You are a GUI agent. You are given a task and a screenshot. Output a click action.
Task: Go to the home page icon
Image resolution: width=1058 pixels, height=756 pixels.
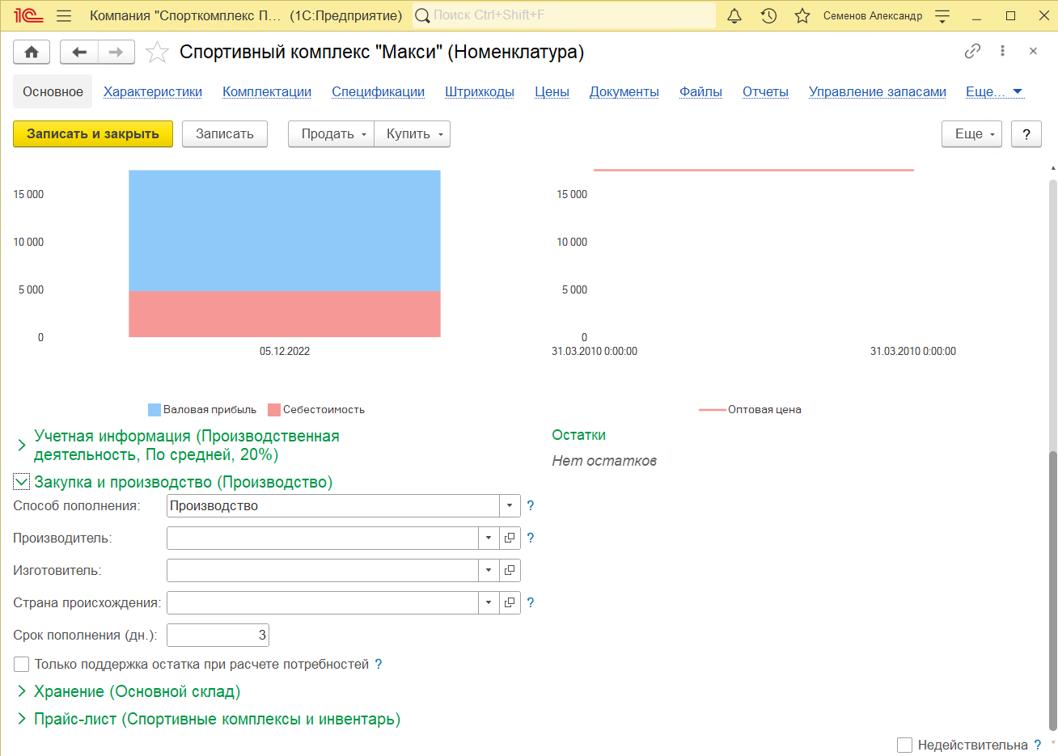(x=32, y=52)
